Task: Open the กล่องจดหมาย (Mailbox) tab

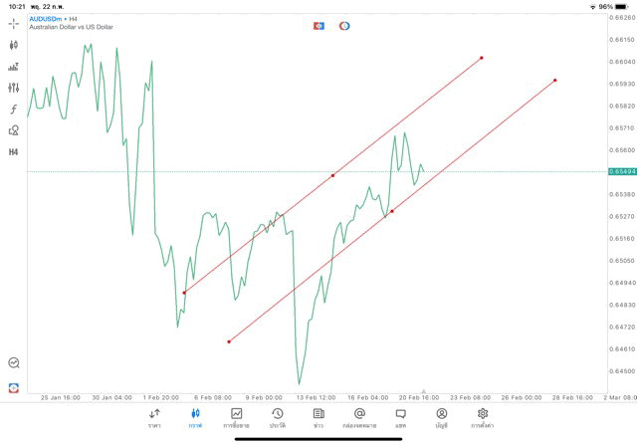Action: point(359,418)
